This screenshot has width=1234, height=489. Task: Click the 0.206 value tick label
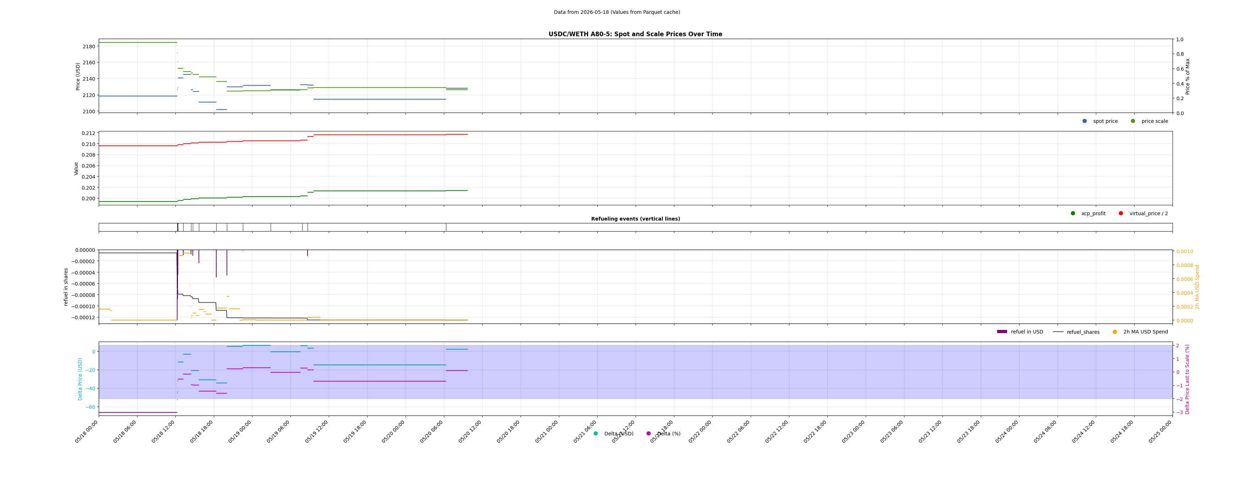point(89,166)
